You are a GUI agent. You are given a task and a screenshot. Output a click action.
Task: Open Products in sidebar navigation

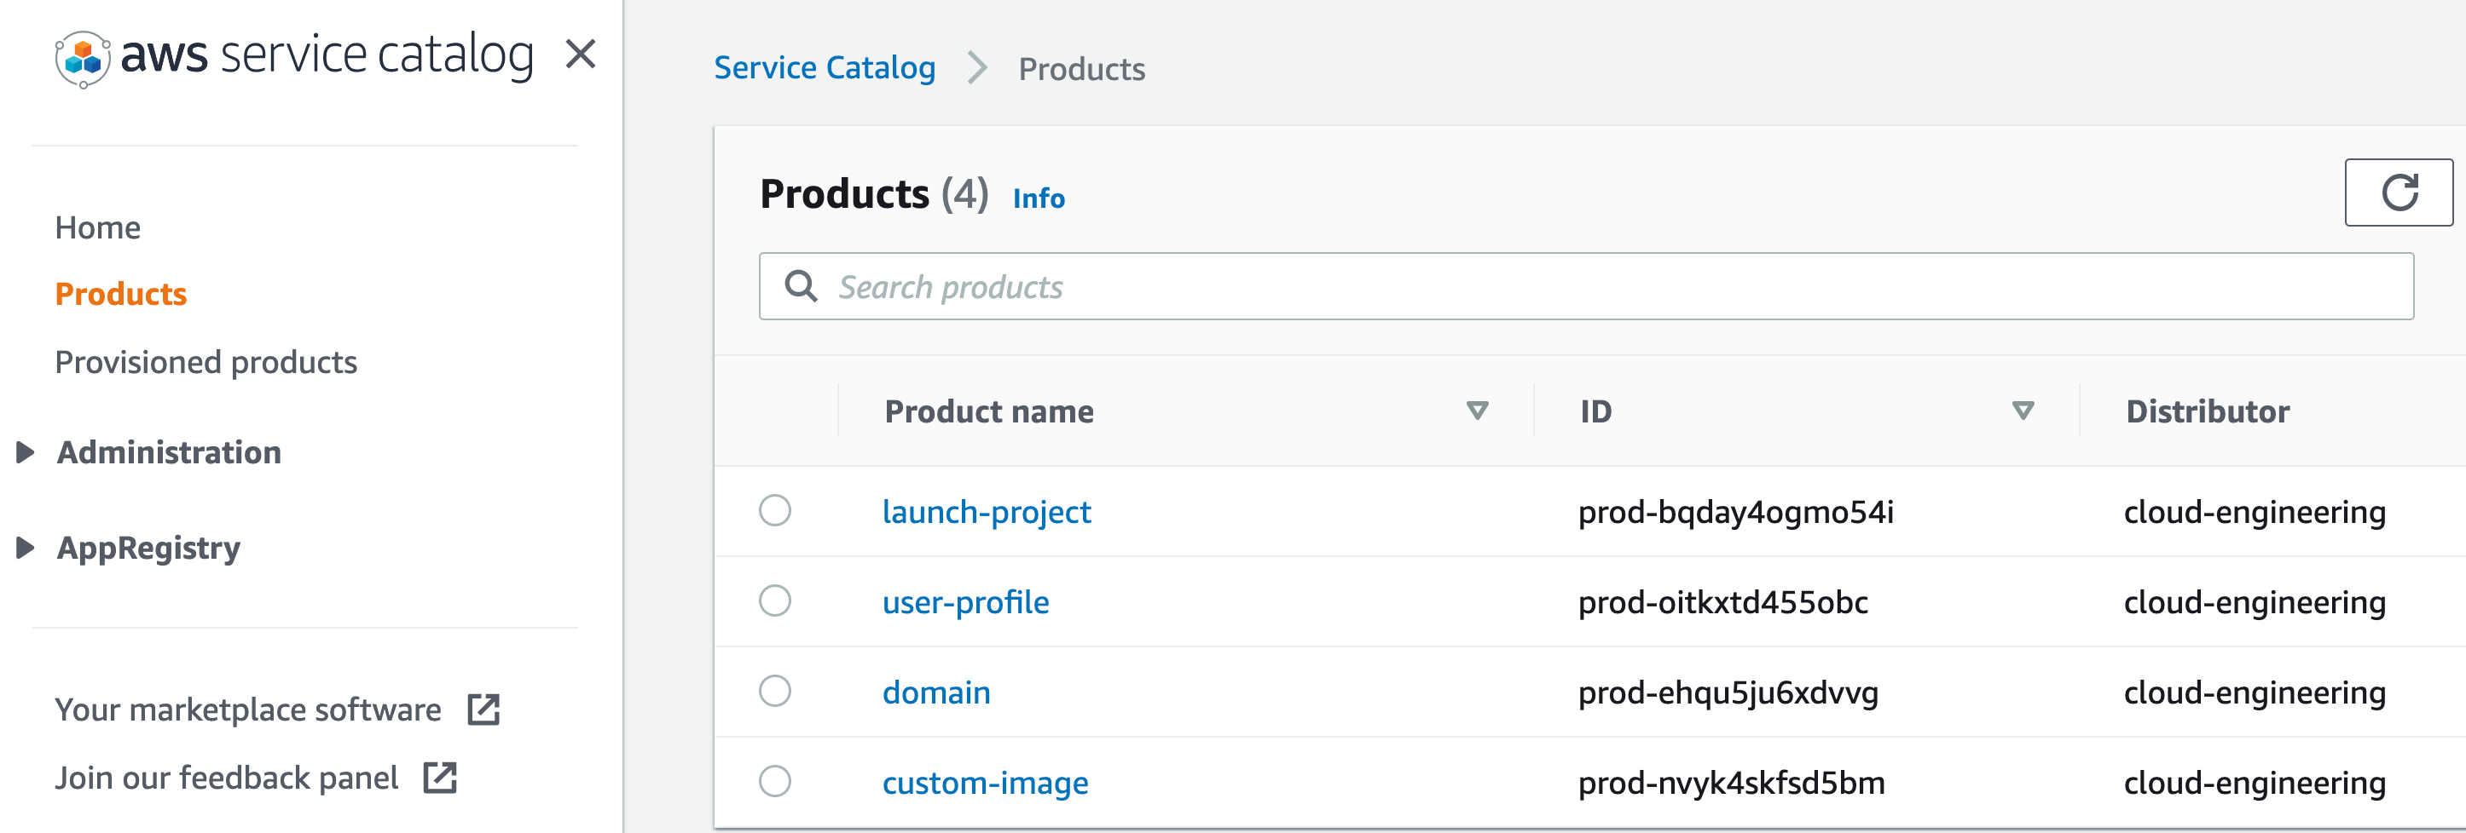pyautogui.click(x=120, y=294)
